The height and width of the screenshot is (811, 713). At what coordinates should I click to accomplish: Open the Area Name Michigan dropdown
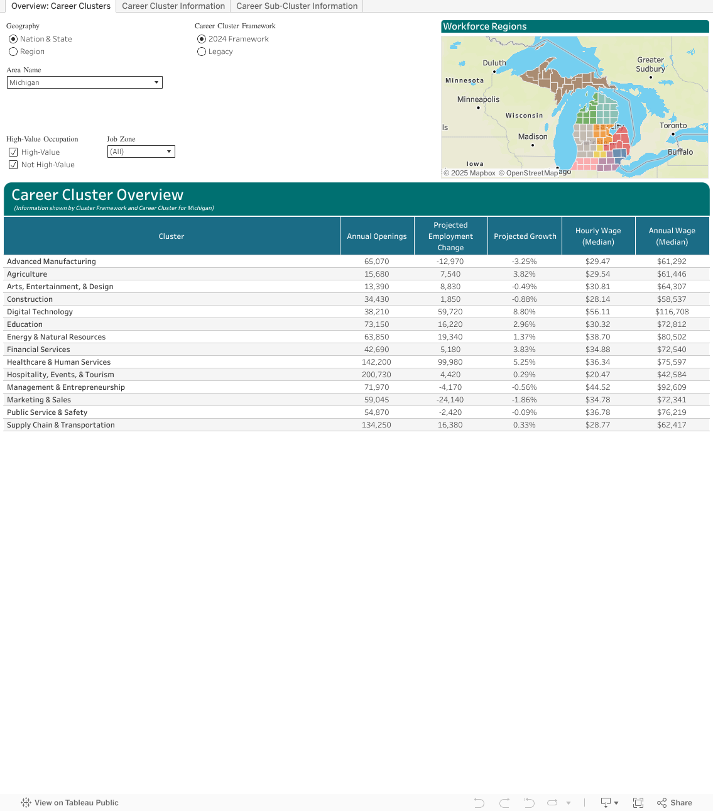(85, 82)
